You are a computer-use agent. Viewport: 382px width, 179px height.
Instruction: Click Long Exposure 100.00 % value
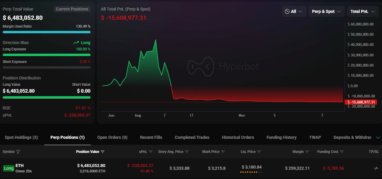coord(83,49)
